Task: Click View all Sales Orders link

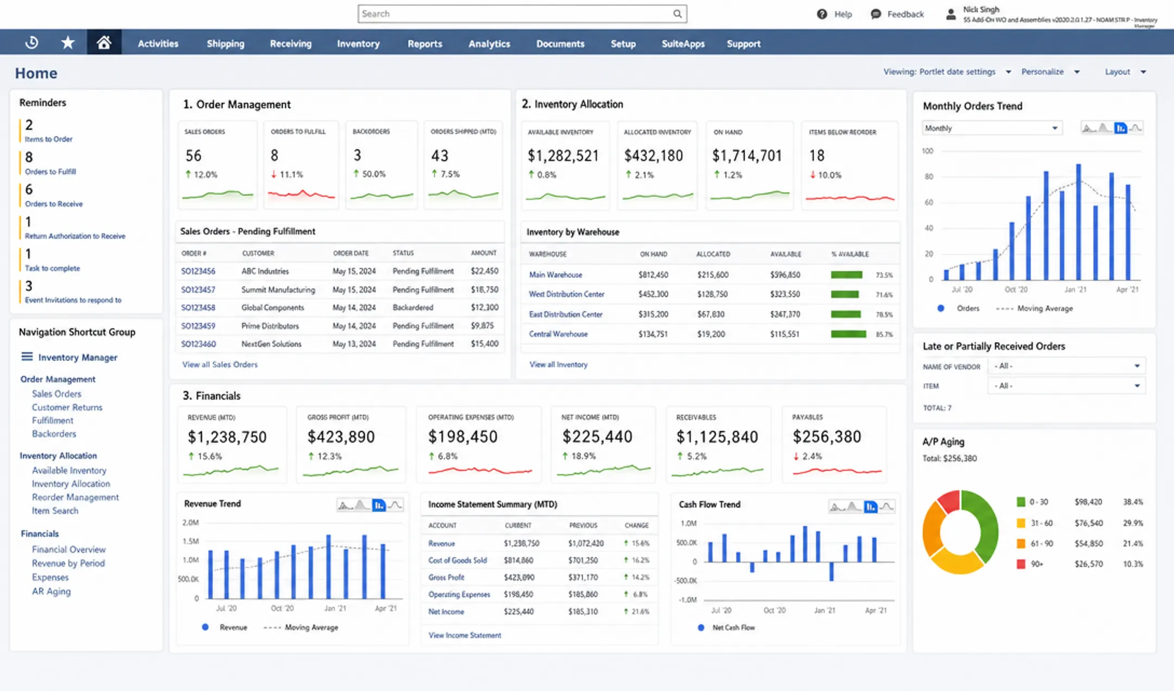Action: [220, 364]
